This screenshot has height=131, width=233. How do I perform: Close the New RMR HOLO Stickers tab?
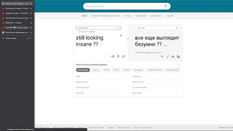pyautogui.click(x=31, y=28)
